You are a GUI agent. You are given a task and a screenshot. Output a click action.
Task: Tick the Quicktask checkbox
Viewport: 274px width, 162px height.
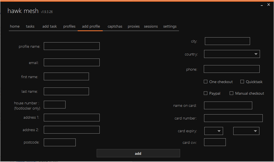[x=242, y=82]
